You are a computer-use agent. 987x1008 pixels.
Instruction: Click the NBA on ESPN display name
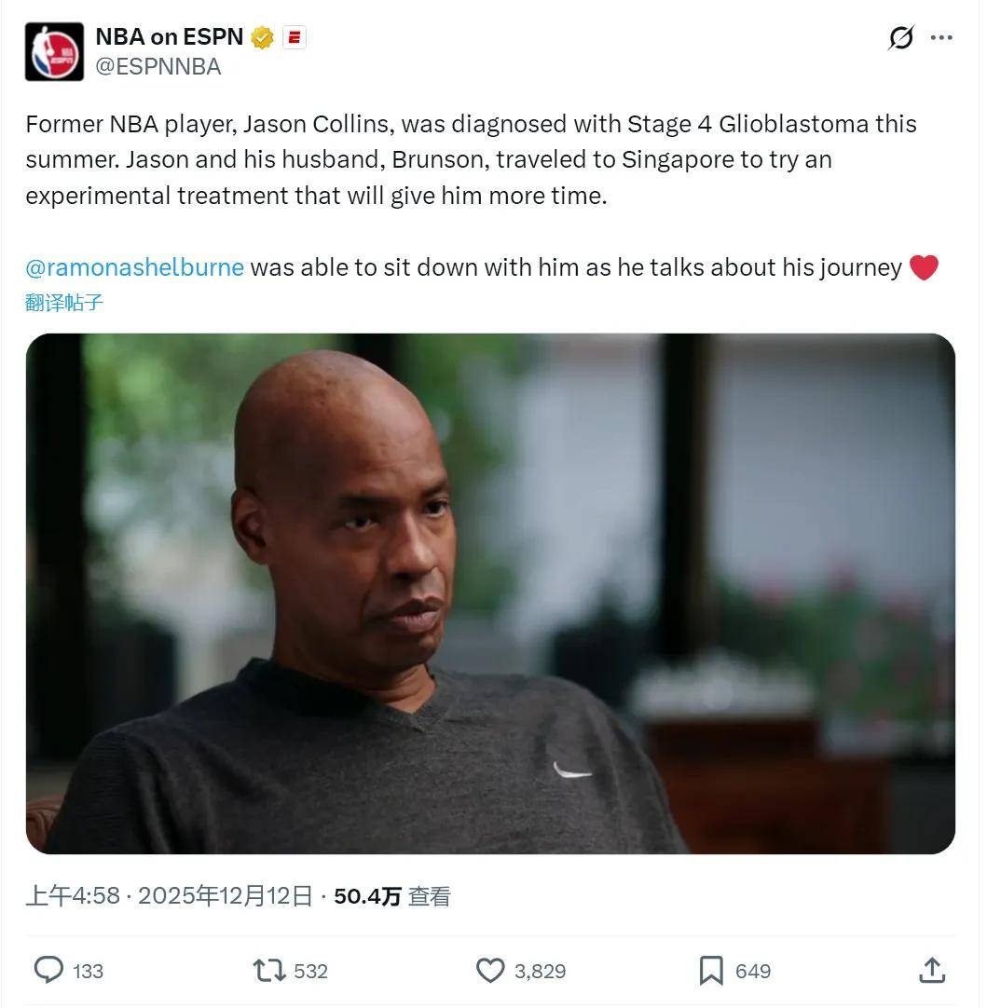pyautogui.click(x=170, y=37)
